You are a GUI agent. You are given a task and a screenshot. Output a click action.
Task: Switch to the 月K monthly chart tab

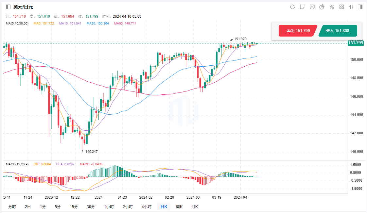[195, 206]
